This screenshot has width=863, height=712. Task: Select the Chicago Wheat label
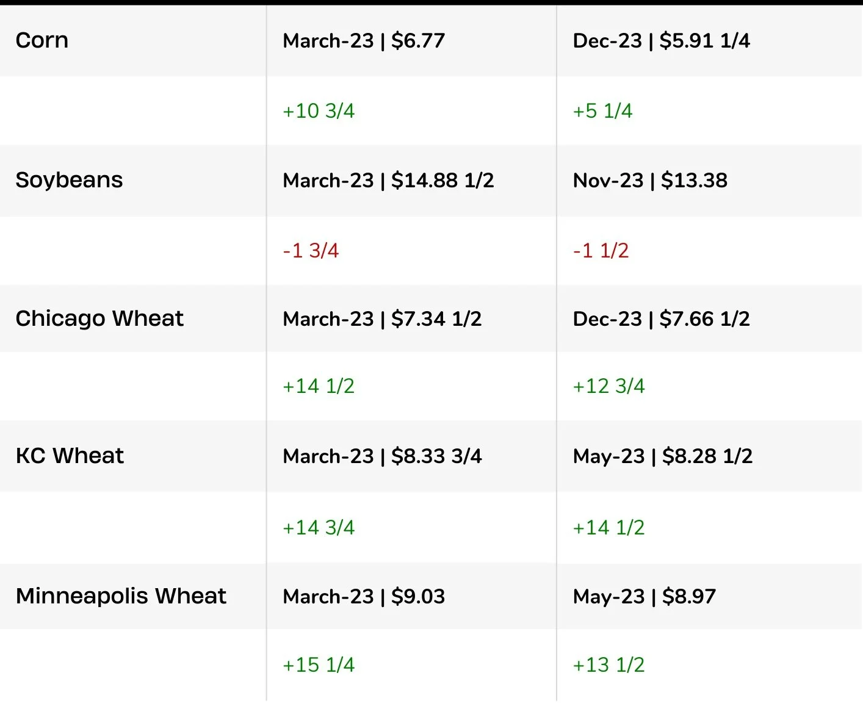(99, 318)
